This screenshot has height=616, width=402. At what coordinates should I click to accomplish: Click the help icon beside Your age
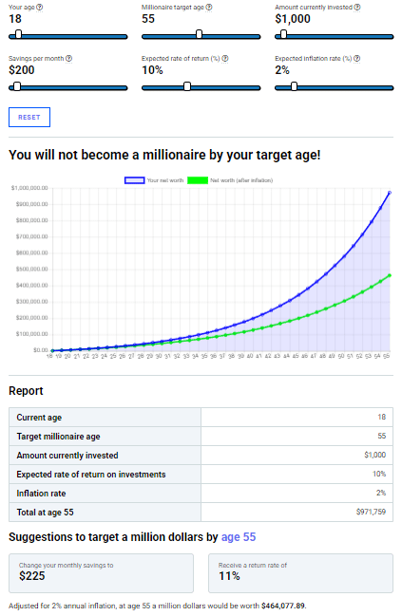(40, 7)
